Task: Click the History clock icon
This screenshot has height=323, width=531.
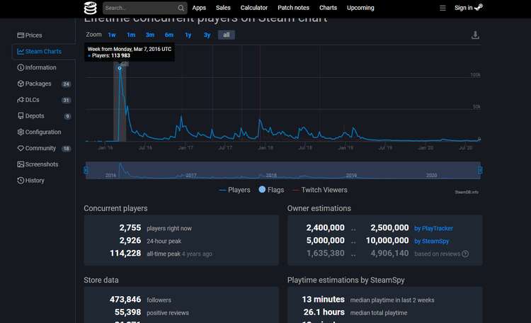Action: pyautogui.click(x=21, y=181)
